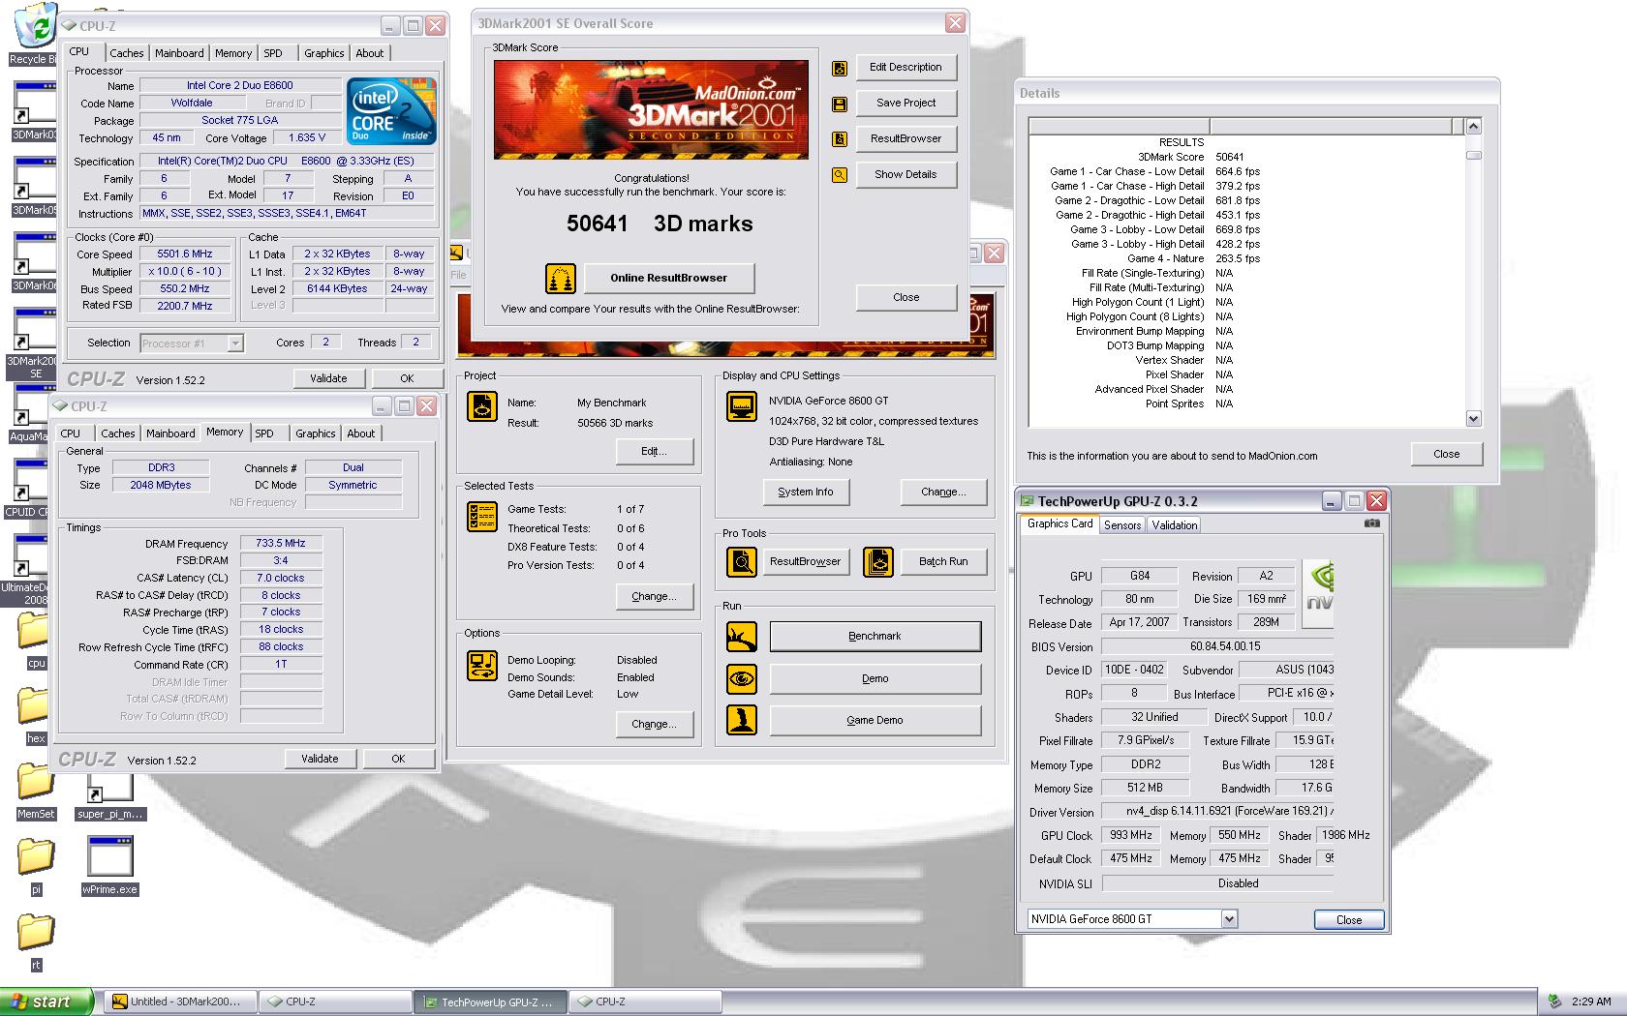The height and width of the screenshot is (1016, 1627).
Task: Click the DRAM Frequency value 733.5 MHz
Action: click(281, 544)
